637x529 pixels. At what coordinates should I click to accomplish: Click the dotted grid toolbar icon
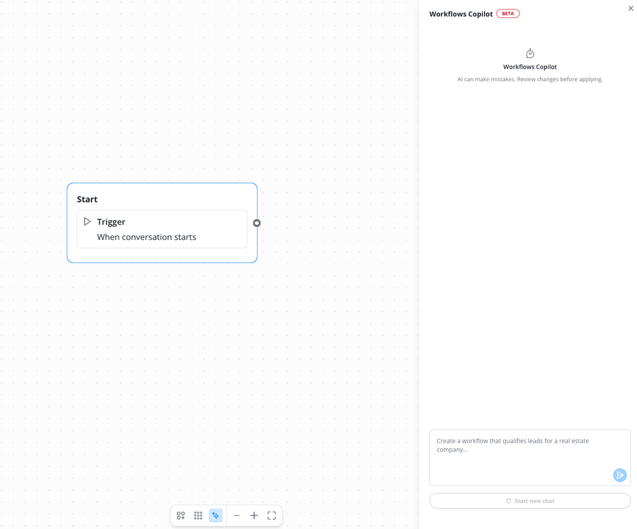tap(198, 515)
